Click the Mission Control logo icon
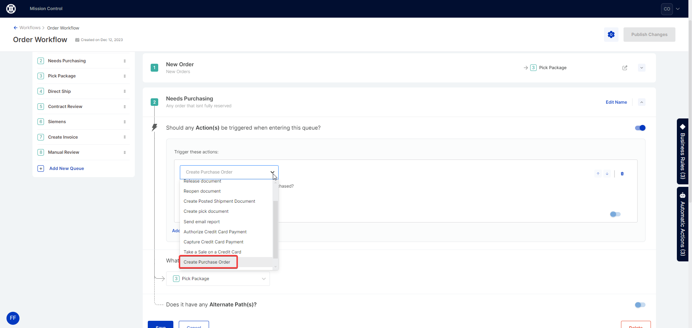 tap(11, 9)
